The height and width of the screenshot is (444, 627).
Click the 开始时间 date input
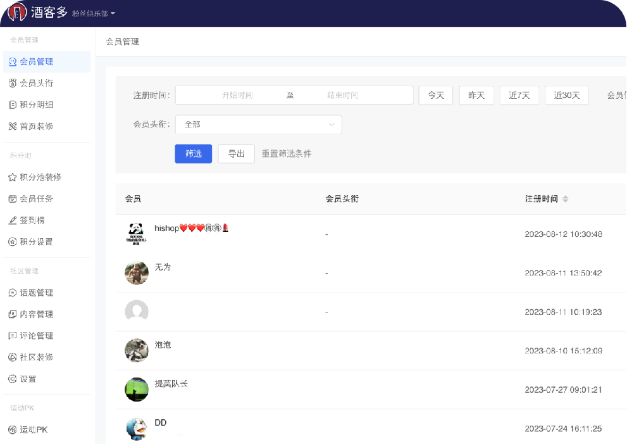click(x=237, y=95)
